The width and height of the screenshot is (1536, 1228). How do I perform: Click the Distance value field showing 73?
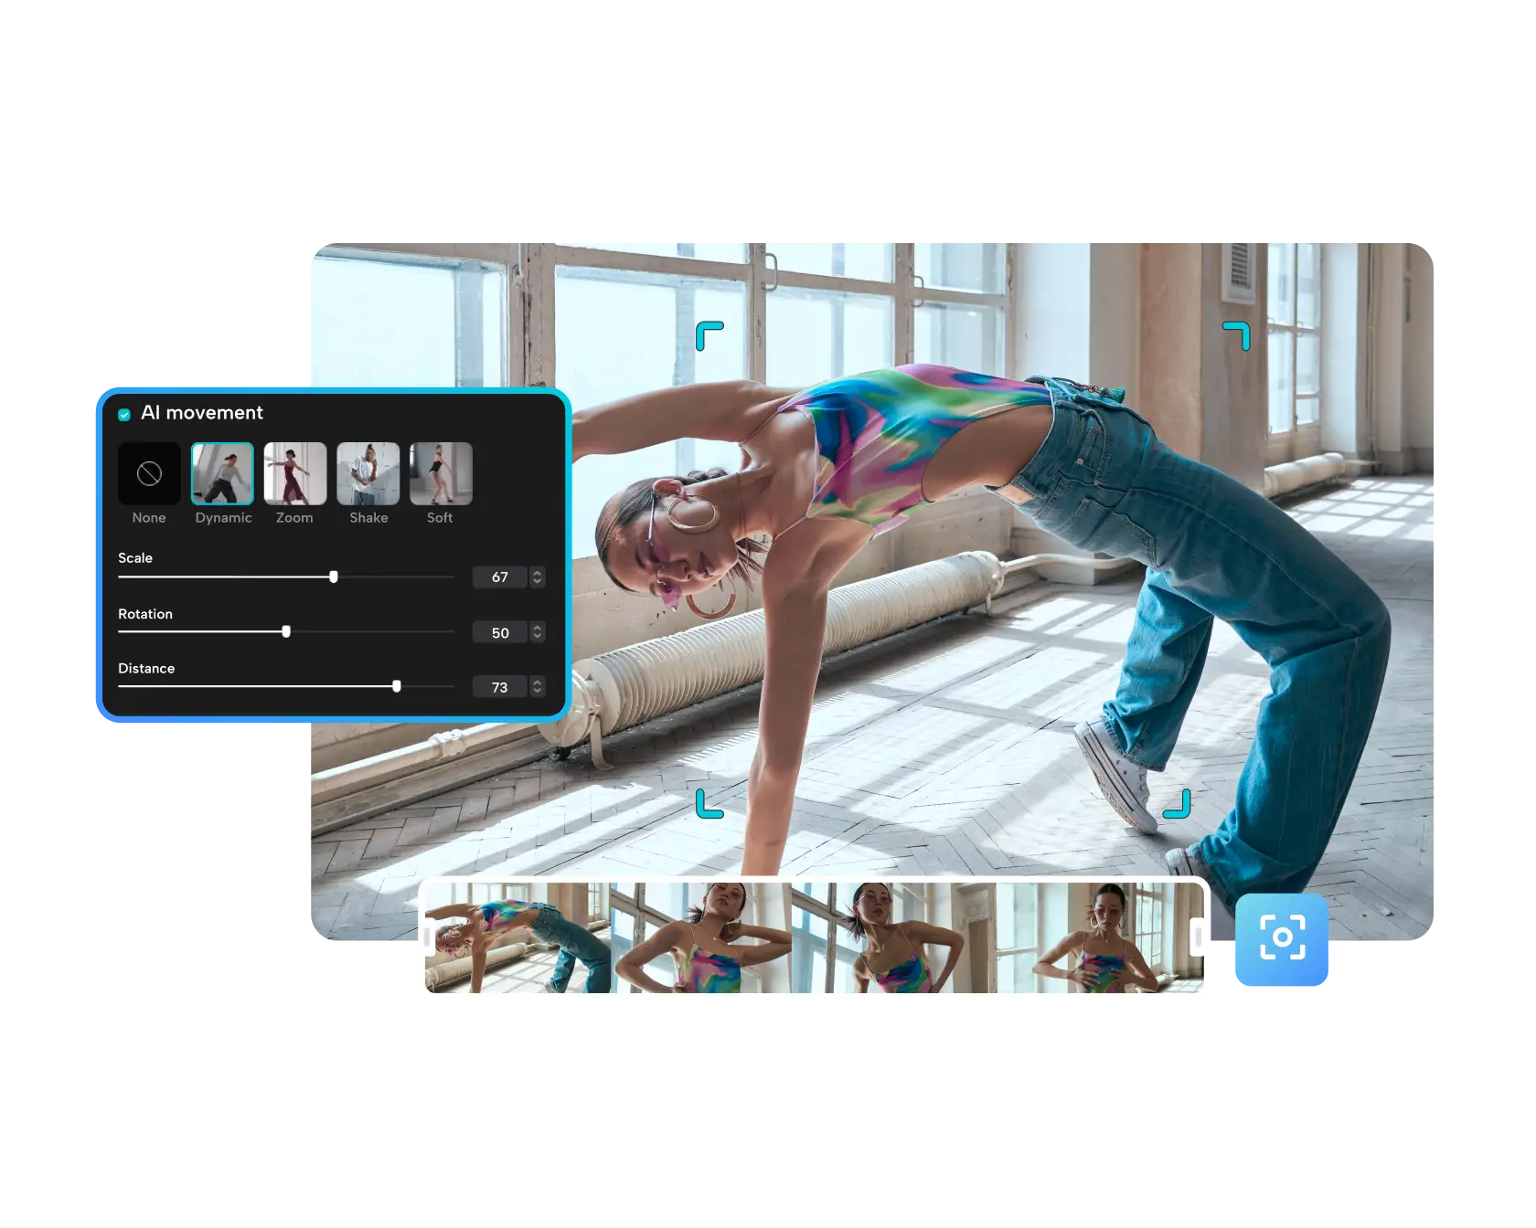499,687
